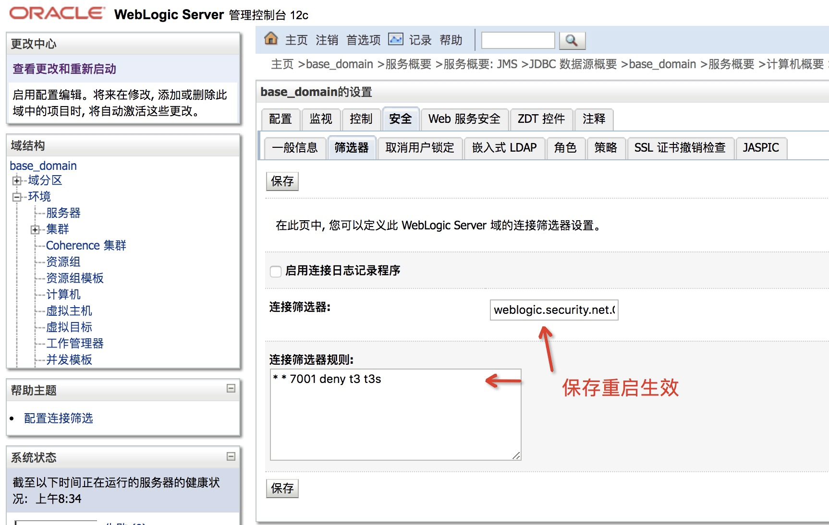Switch to the 监视 tab
The height and width of the screenshot is (525, 829).
point(320,119)
